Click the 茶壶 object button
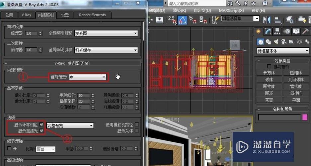311x166 pixels. click(x=269, y=100)
